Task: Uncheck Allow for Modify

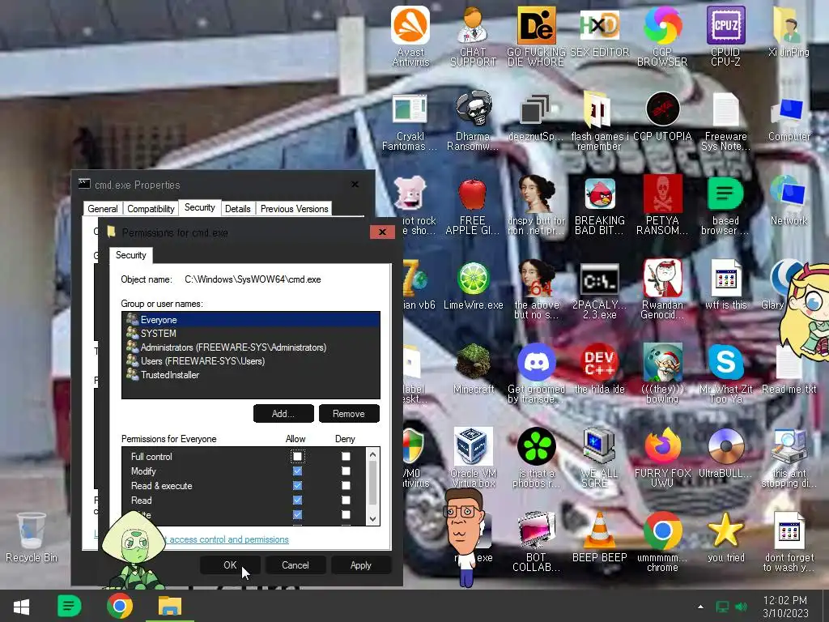Action: pyautogui.click(x=297, y=471)
